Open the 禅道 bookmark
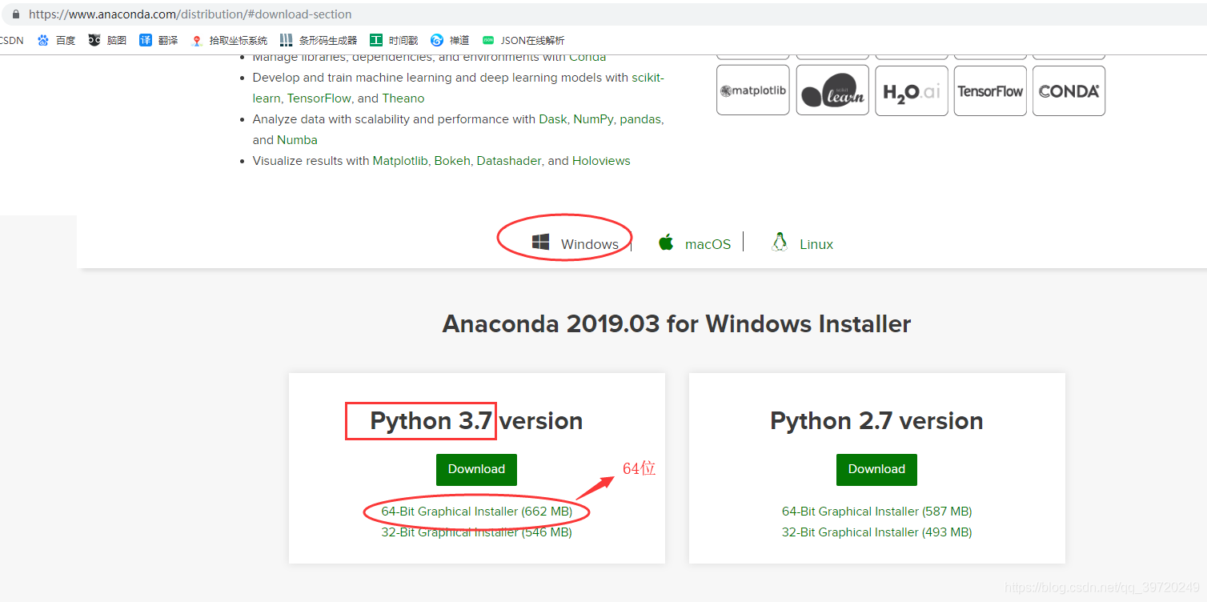 (450, 40)
